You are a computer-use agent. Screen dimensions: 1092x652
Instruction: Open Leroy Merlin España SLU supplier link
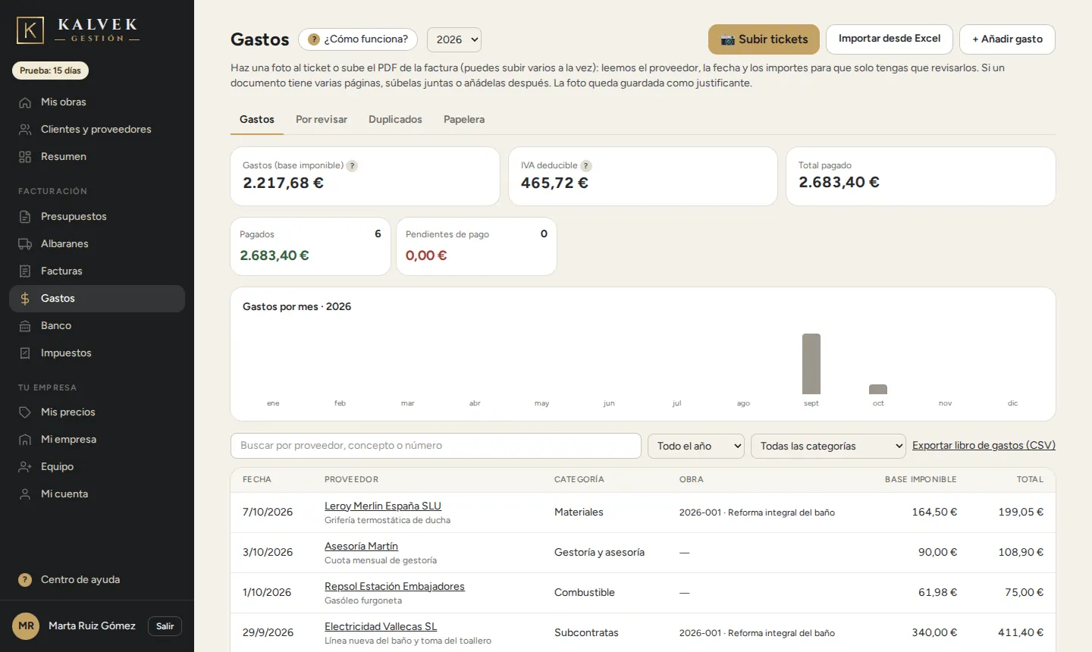point(383,506)
